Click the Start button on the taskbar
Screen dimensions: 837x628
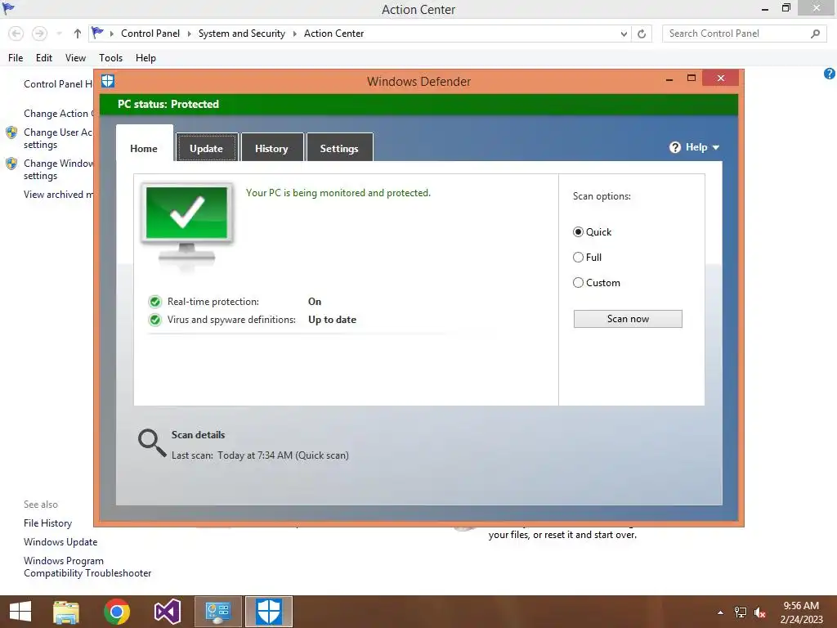[20, 612]
